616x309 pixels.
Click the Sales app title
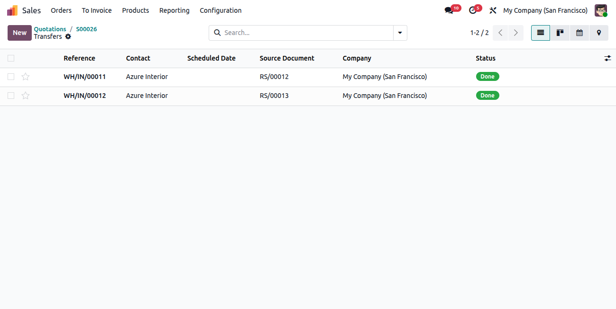click(32, 10)
